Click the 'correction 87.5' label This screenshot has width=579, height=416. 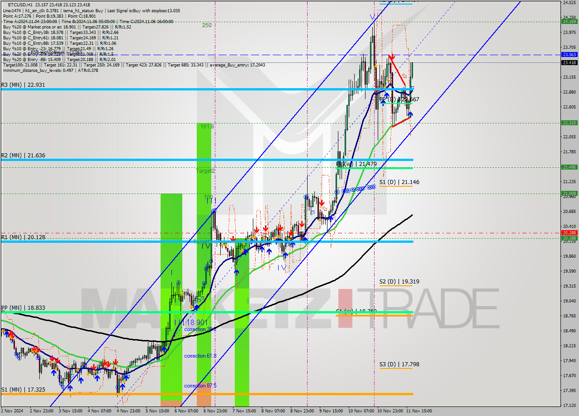pyautogui.click(x=200, y=386)
